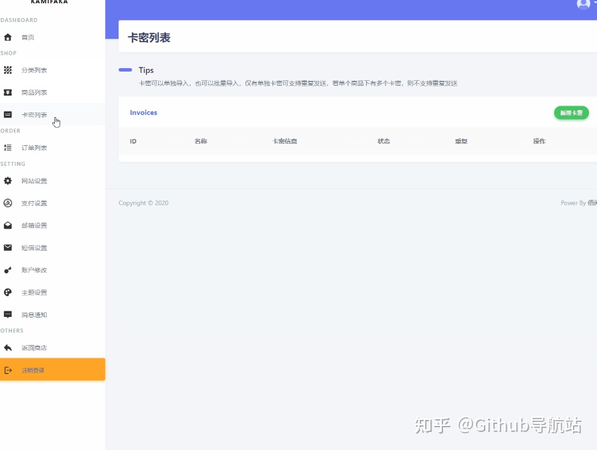Open the 邮箱设置 page
This screenshot has height=450, width=597.
coord(53,225)
